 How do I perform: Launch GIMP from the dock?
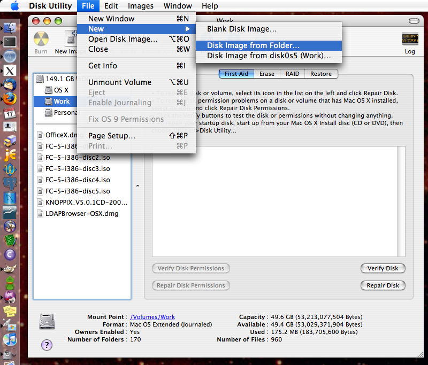coord(10,268)
